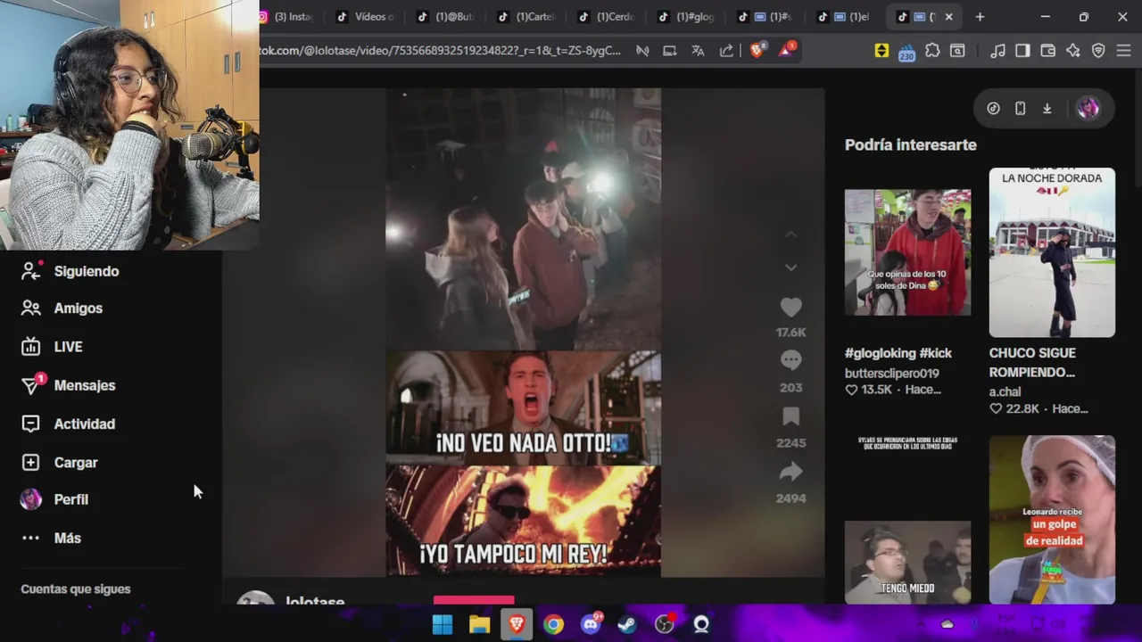The height and width of the screenshot is (642, 1142).
Task: Open the Brave Wallet icon
Action: point(1048,51)
